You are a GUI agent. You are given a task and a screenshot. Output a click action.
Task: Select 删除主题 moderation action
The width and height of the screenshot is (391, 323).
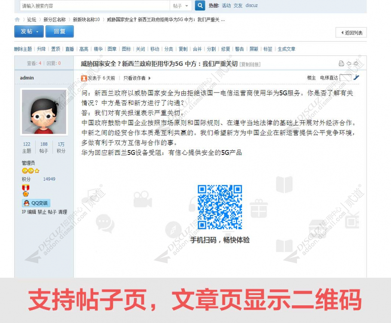23,49
